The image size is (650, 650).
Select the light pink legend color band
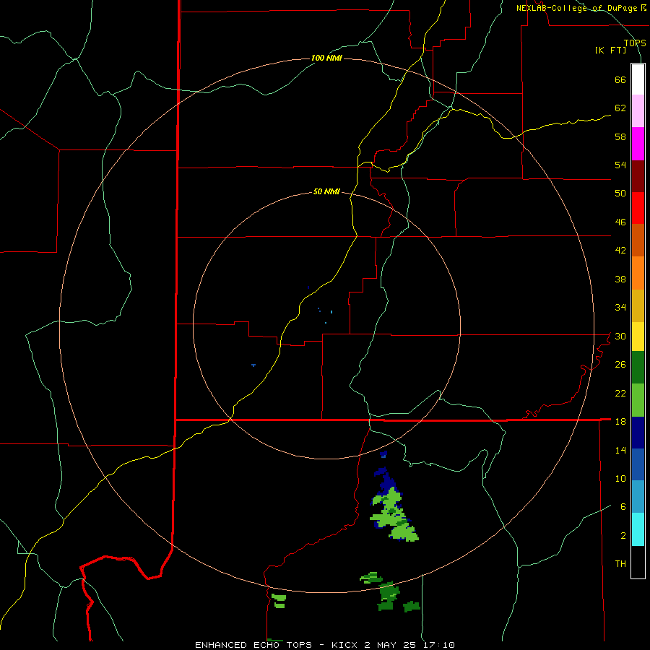click(x=638, y=111)
